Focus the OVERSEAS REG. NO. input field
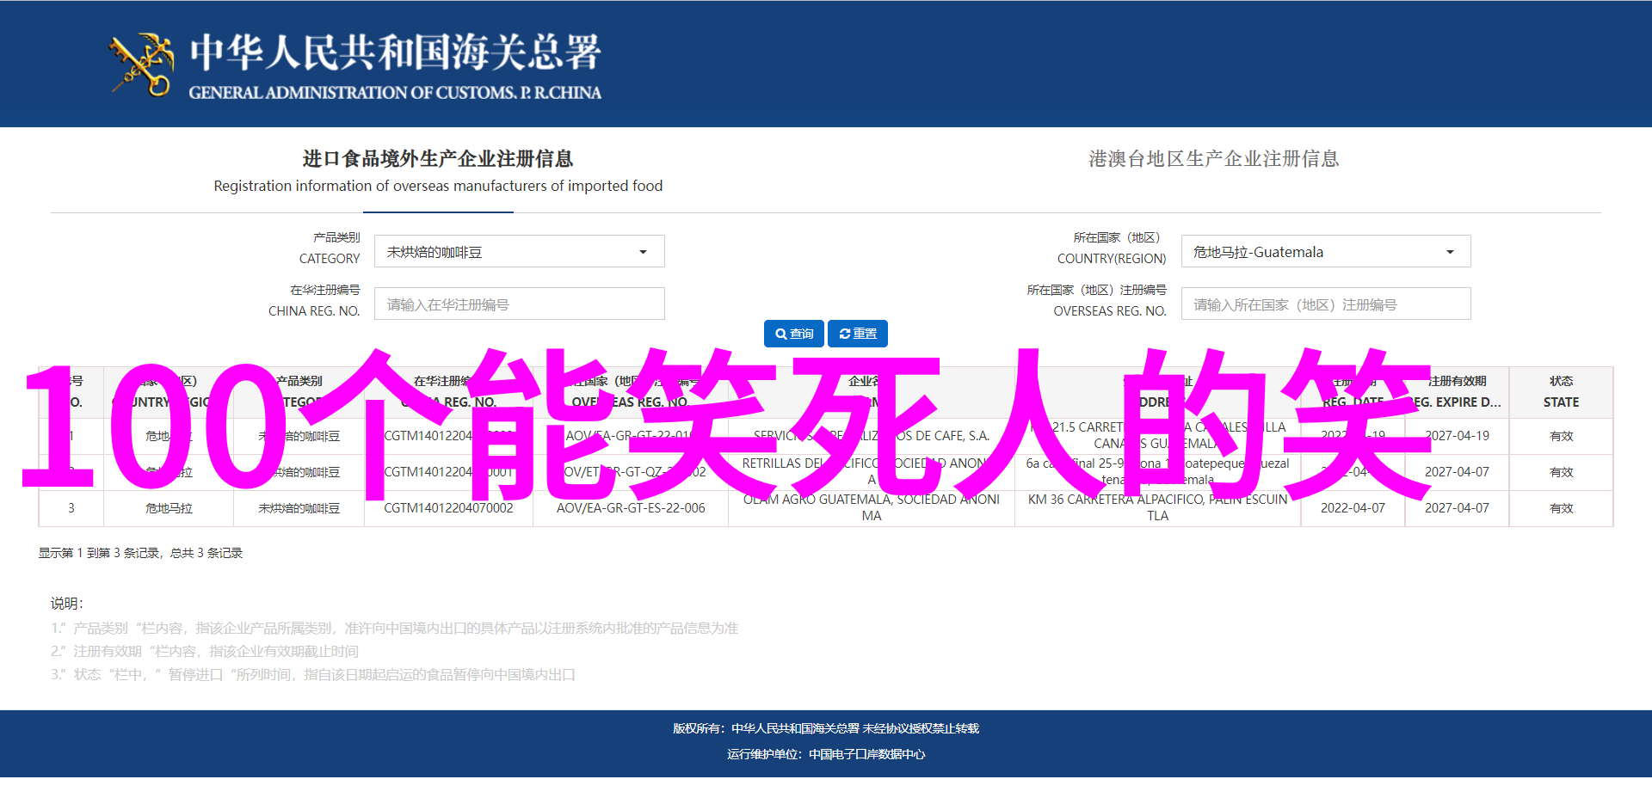The height and width of the screenshot is (810, 1652). 1325,304
